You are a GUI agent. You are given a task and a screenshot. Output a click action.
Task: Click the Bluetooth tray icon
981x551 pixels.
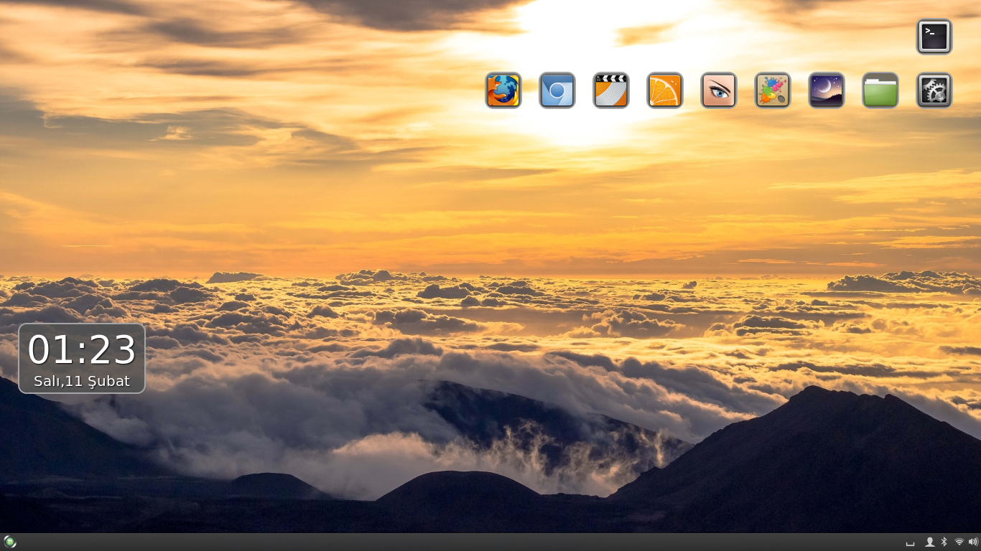coord(944,542)
